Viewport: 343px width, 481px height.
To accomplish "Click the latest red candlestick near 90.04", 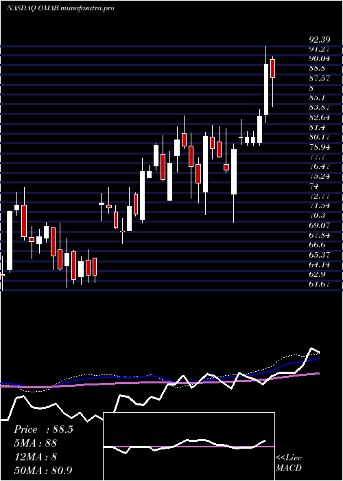I will 272,68.
